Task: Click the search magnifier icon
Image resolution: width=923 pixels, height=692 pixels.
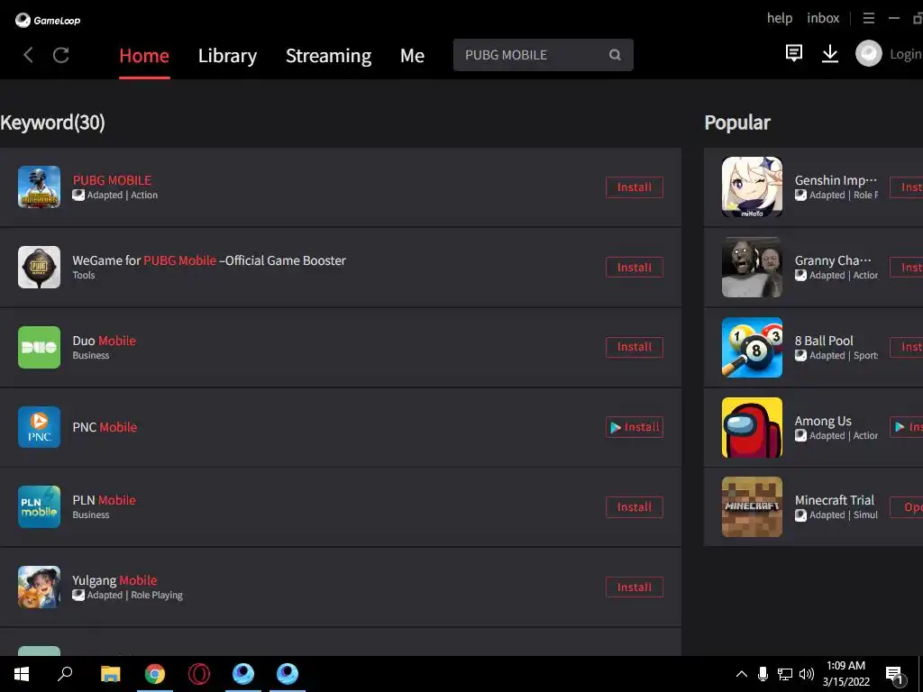Action: click(x=615, y=55)
